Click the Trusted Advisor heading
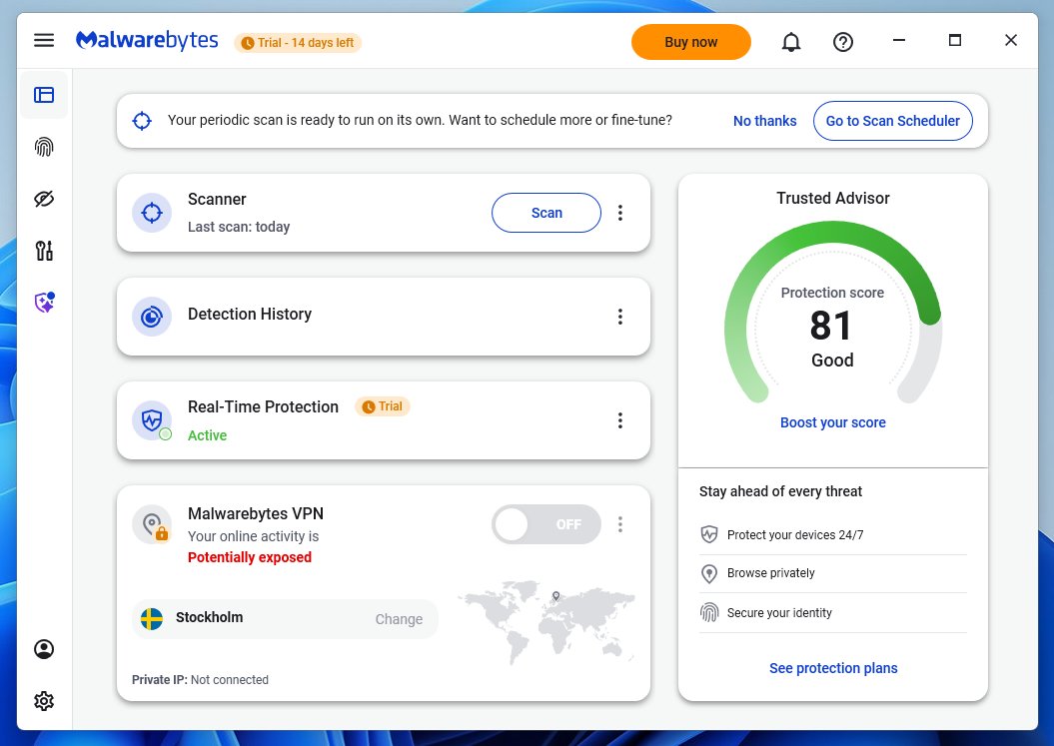The height and width of the screenshot is (746, 1054). tap(833, 198)
